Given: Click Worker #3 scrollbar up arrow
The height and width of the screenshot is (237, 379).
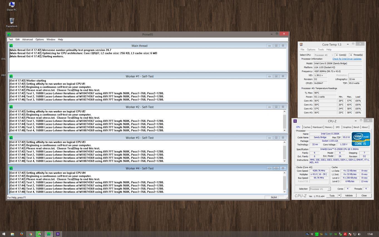Looking at the screenshot, I should [284, 142].
